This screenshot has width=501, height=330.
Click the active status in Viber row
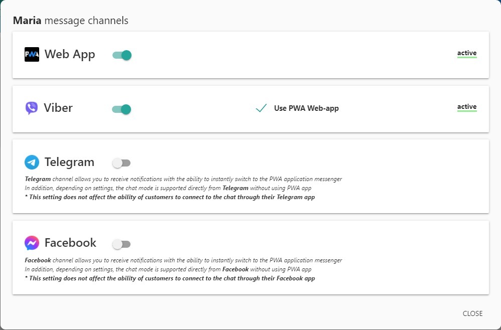[466, 107]
